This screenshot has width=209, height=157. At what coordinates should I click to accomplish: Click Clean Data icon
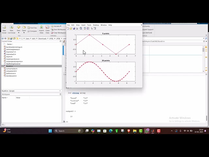47,29
